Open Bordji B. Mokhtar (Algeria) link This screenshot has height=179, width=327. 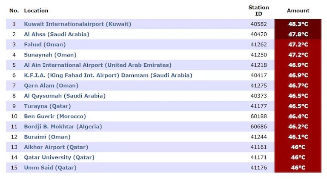coord(63,127)
